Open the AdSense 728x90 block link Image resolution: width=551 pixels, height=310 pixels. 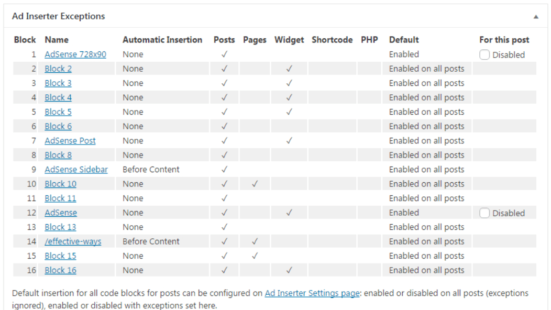[x=75, y=54]
